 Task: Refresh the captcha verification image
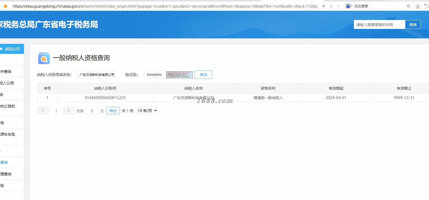[179, 75]
